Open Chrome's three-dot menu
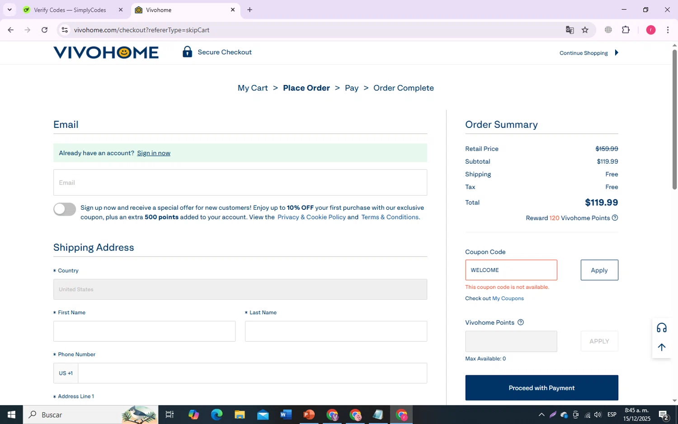Screen dimensions: 678x424 click(668, 30)
